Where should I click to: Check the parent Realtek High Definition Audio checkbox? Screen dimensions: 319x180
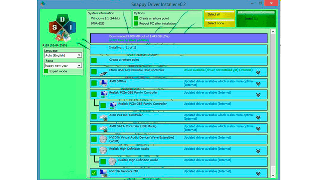[x=94, y=150]
